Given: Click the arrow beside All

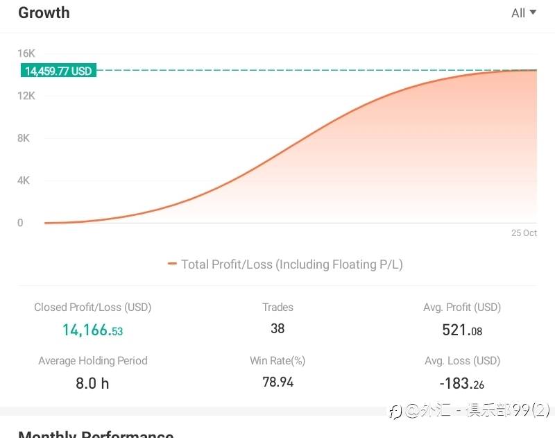Looking at the screenshot, I should (x=533, y=12).
